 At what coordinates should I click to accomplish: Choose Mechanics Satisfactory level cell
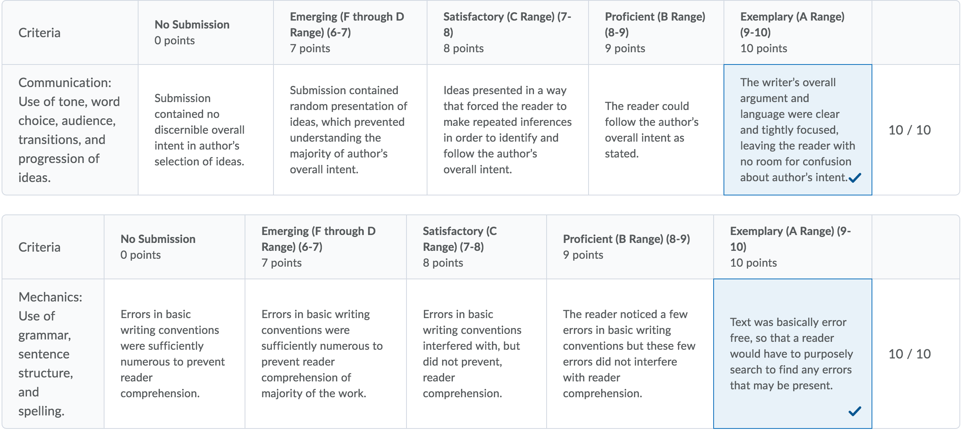476,354
